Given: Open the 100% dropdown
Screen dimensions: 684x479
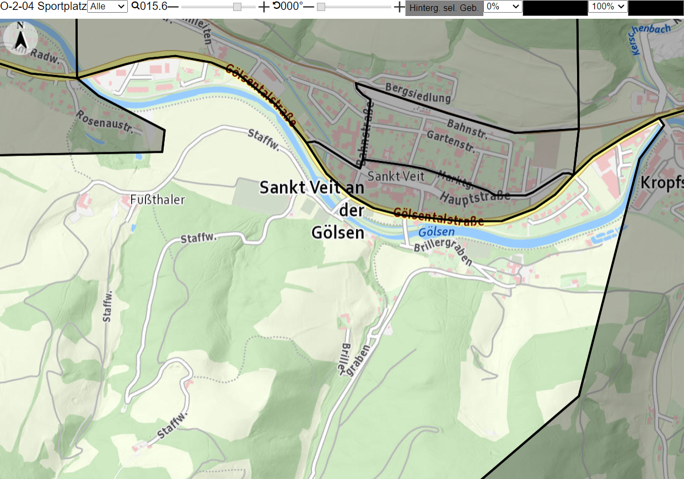Looking at the screenshot, I should [608, 7].
